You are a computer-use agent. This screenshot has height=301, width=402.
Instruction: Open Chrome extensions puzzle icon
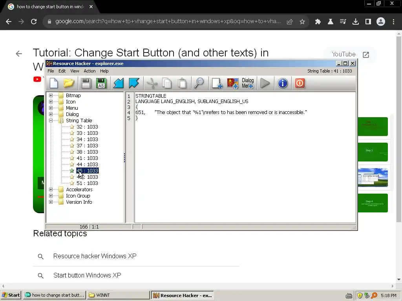tap(318, 22)
